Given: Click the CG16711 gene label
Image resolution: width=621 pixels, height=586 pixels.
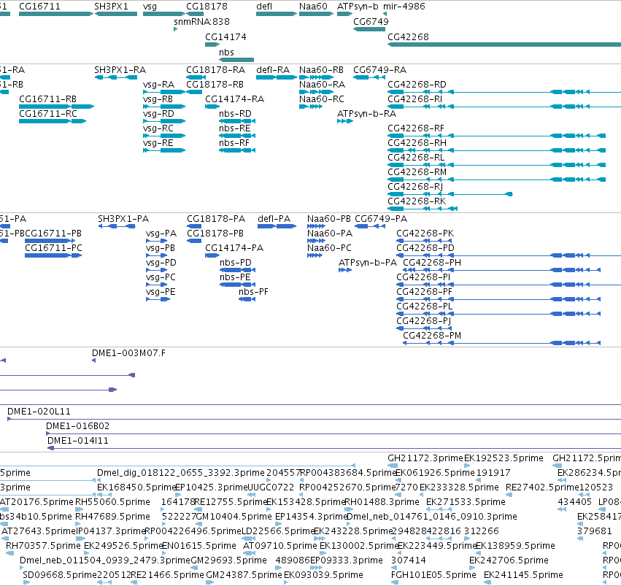Looking at the screenshot, I should coord(39,7).
